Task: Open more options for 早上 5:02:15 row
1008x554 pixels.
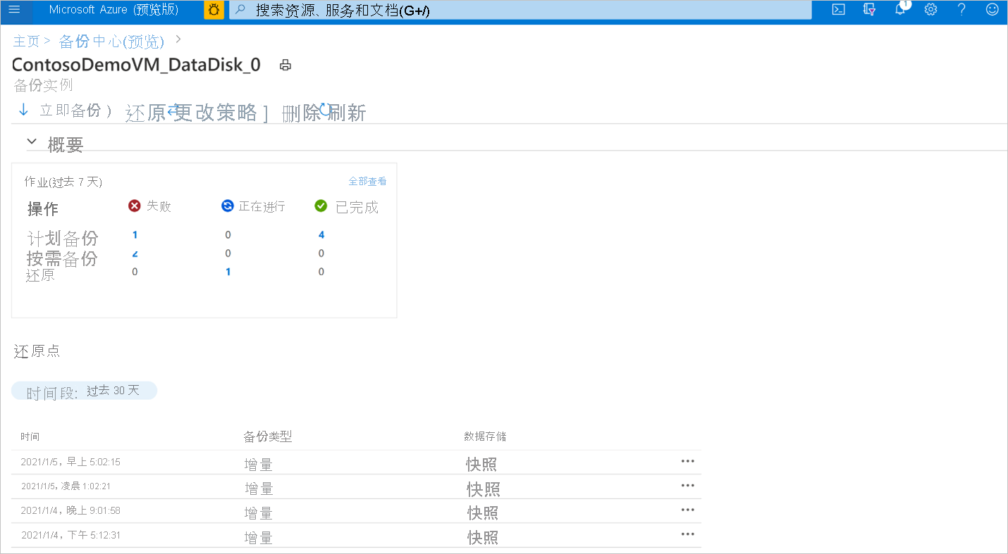Action: (688, 461)
